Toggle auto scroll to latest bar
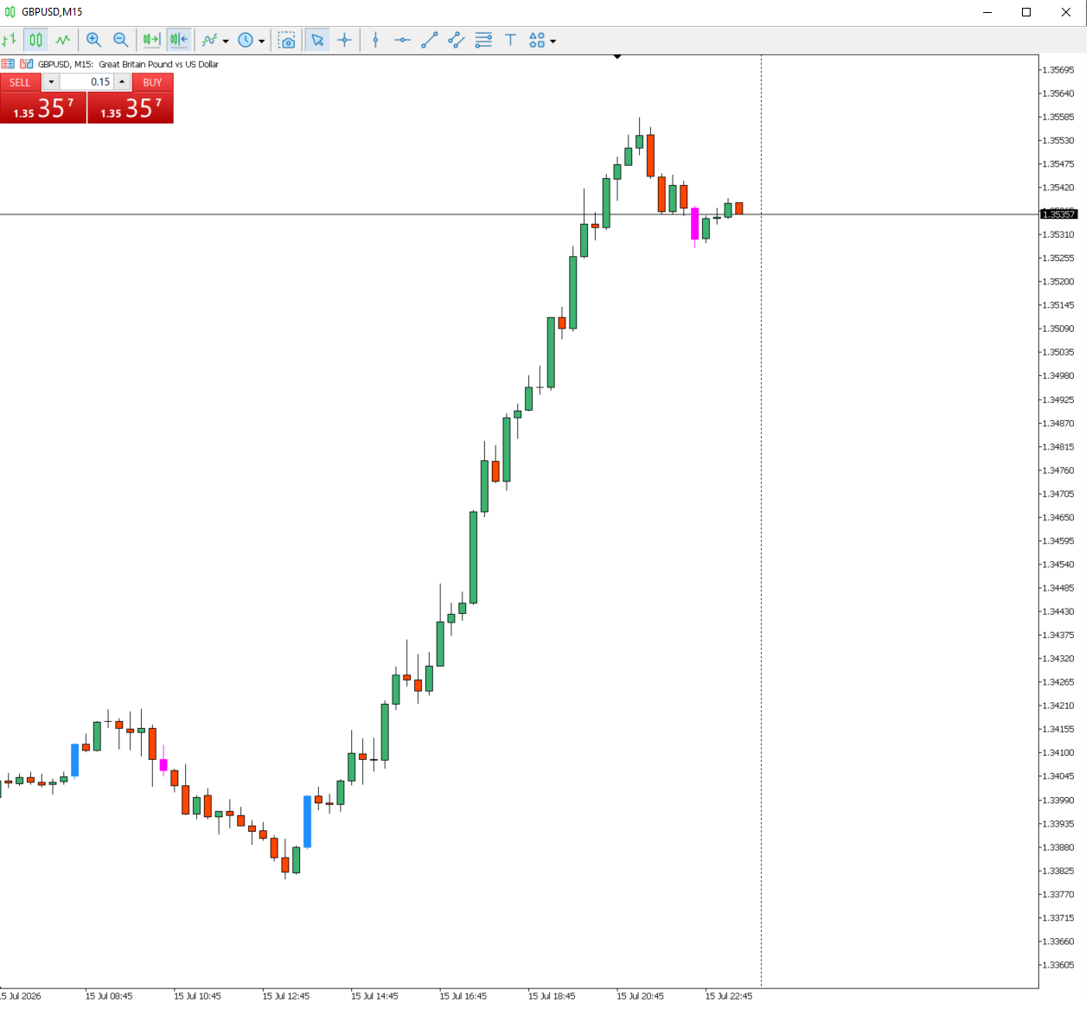Image resolution: width=1092 pixels, height=1009 pixels. (x=151, y=40)
